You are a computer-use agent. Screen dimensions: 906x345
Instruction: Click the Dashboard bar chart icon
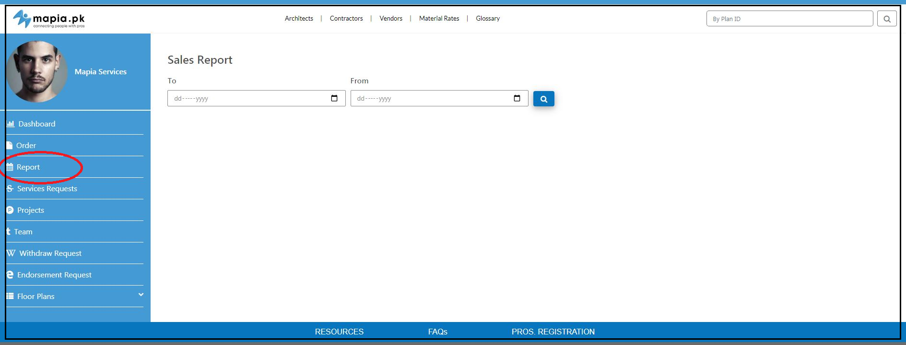point(11,124)
